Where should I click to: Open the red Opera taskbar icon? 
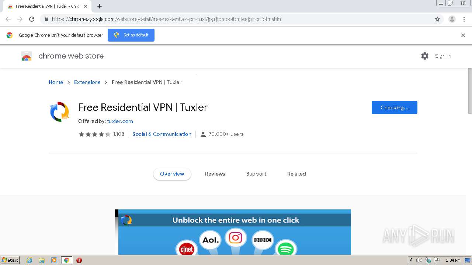click(x=79, y=260)
